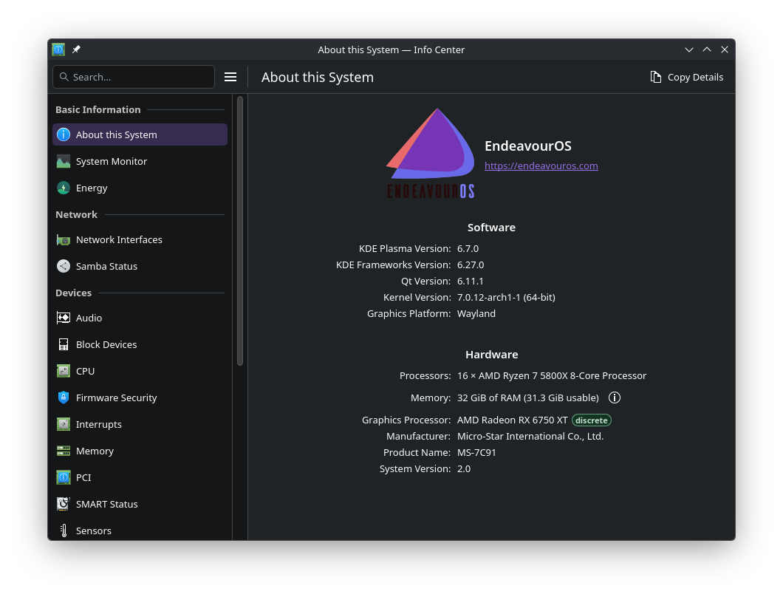Click the Qt version 6.11.1 value
The width and height of the screenshot is (783, 597).
click(x=470, y=282)
